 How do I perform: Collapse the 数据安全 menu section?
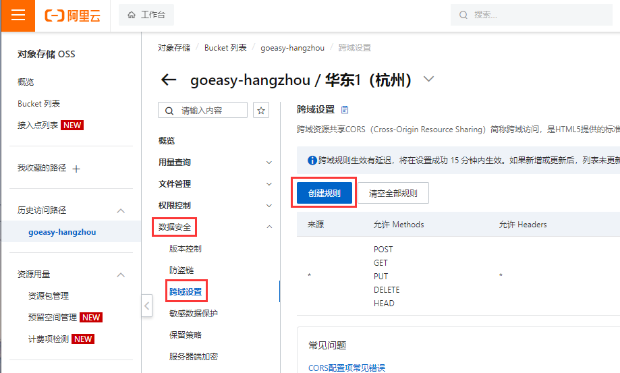point(269,227)
